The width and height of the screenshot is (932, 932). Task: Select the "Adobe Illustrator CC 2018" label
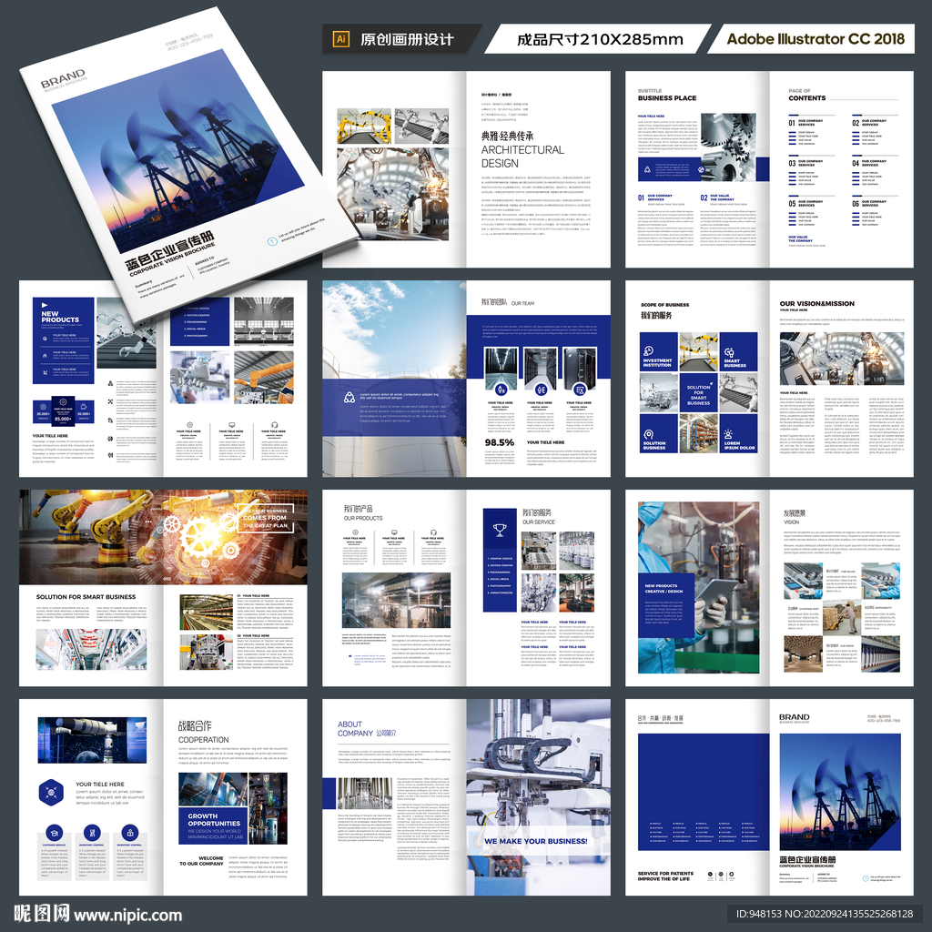pyautogui.click(x=815, y=39)
